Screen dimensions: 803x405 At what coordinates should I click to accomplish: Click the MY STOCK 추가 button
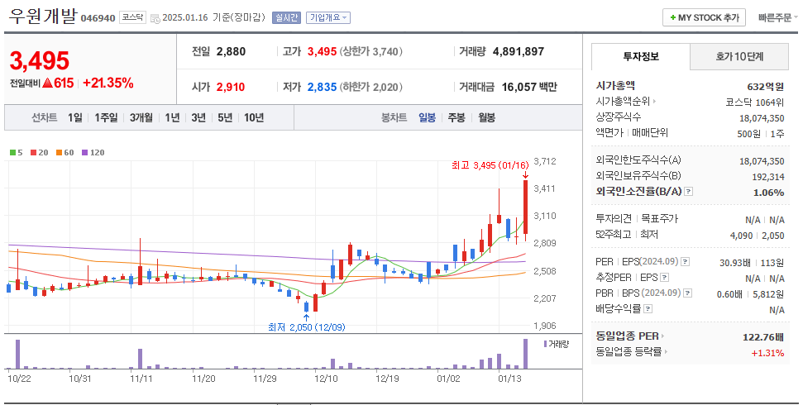tap(704, 17)
